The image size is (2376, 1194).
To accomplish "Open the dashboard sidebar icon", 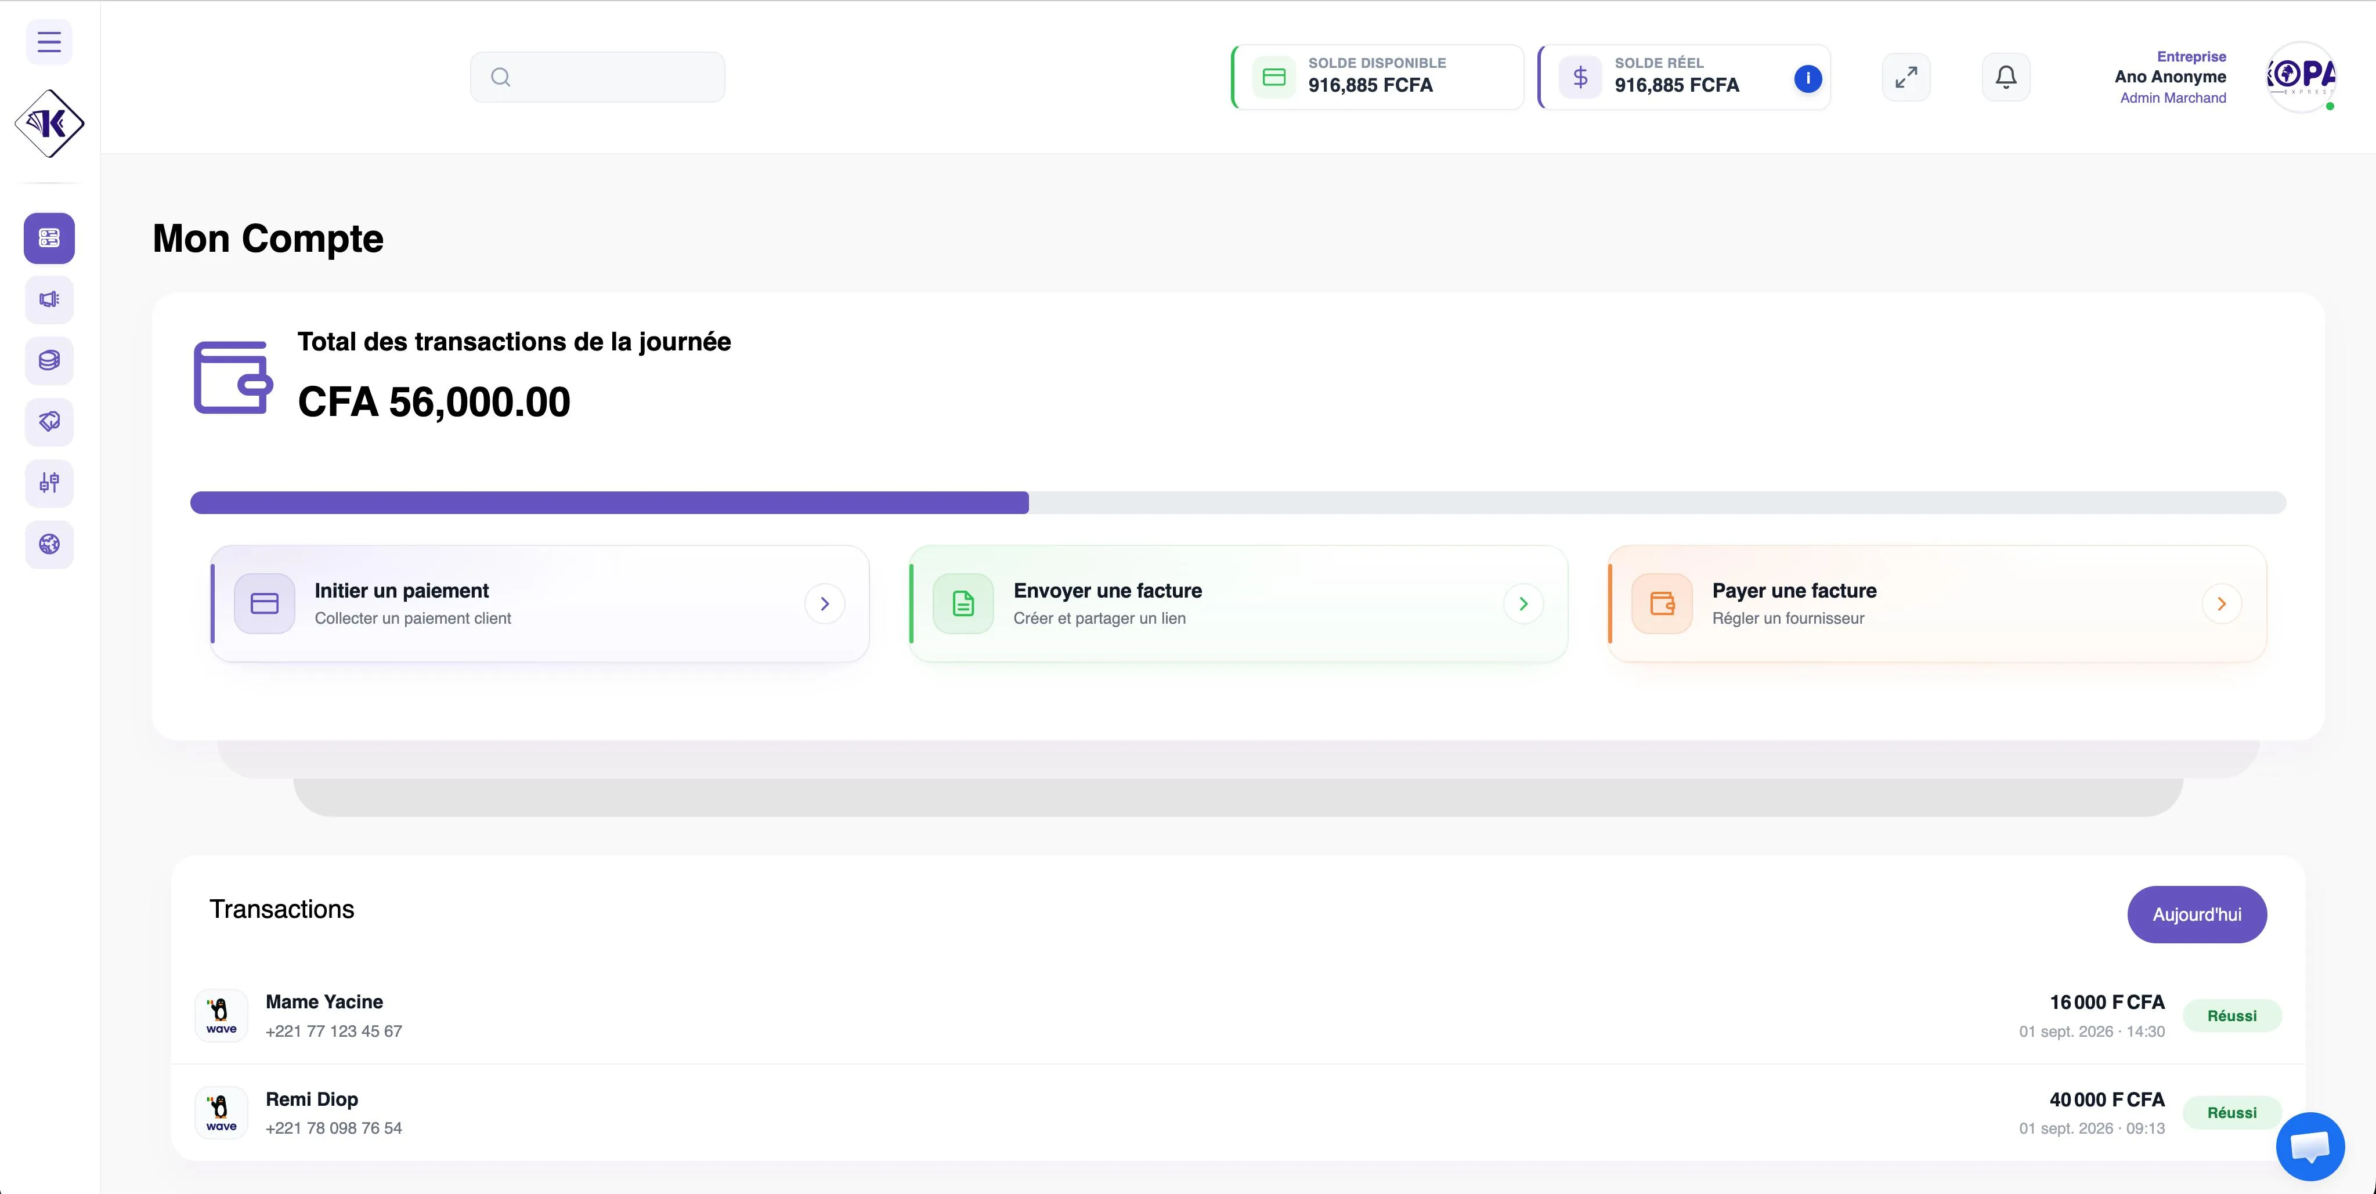I will (49, 238).
